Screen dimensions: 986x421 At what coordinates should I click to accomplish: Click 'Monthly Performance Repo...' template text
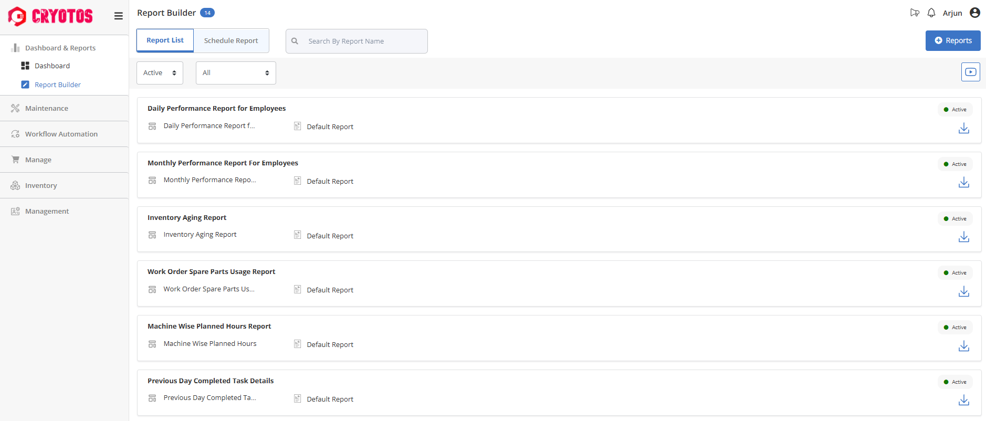coord(209,180)
